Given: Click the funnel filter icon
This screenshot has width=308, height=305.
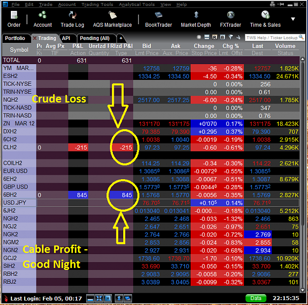Looking at the screenshot, I should tap(231, 37).
